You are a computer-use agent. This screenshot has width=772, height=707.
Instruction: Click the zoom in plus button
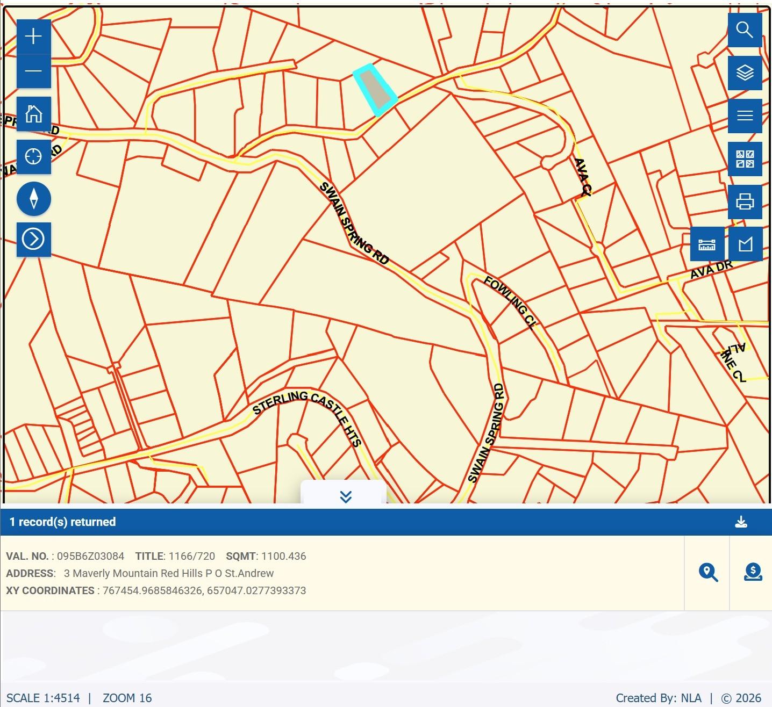(33, 37)
